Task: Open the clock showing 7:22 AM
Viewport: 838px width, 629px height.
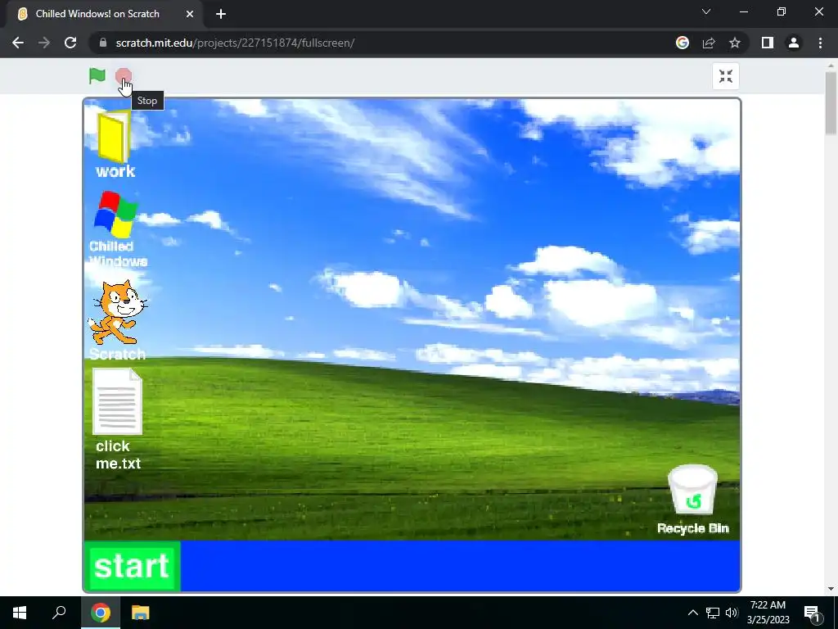Action: pos(768,613)
